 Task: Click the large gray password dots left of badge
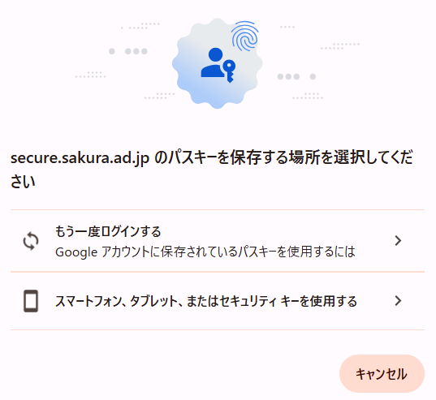[x=128, y=51]
